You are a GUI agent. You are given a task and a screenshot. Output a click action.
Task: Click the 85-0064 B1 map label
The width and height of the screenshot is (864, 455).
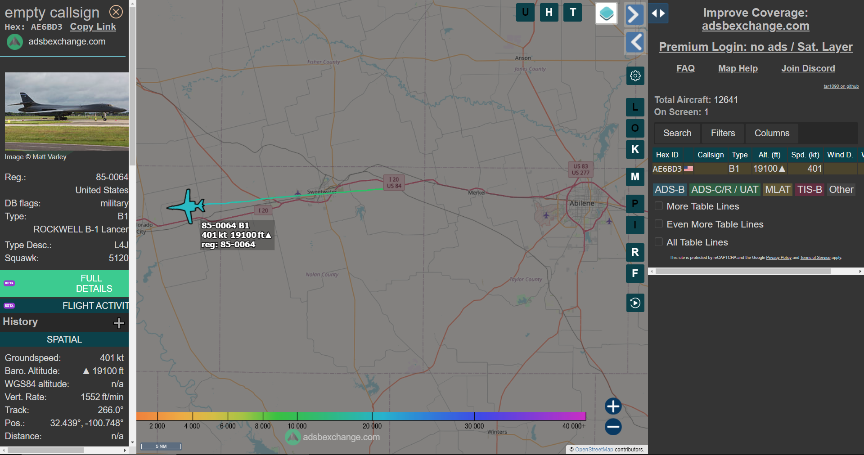pyautogui.click(x=237, y=235)
